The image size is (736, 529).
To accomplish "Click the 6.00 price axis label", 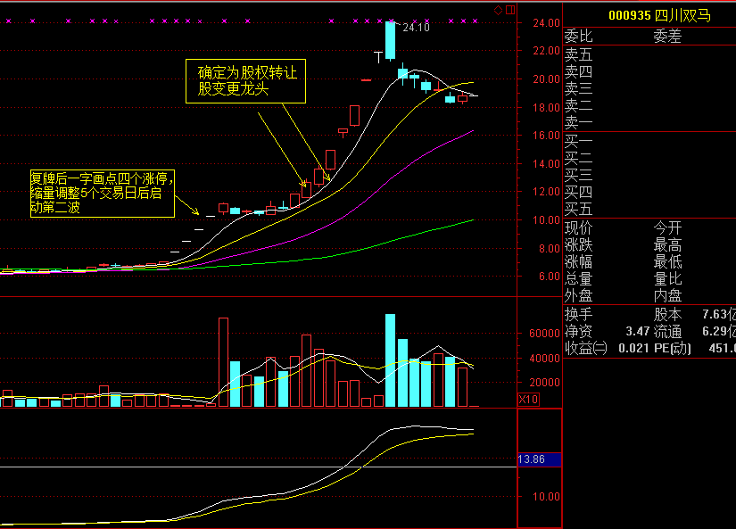I will pyautogui.click(x=550, y=277).
